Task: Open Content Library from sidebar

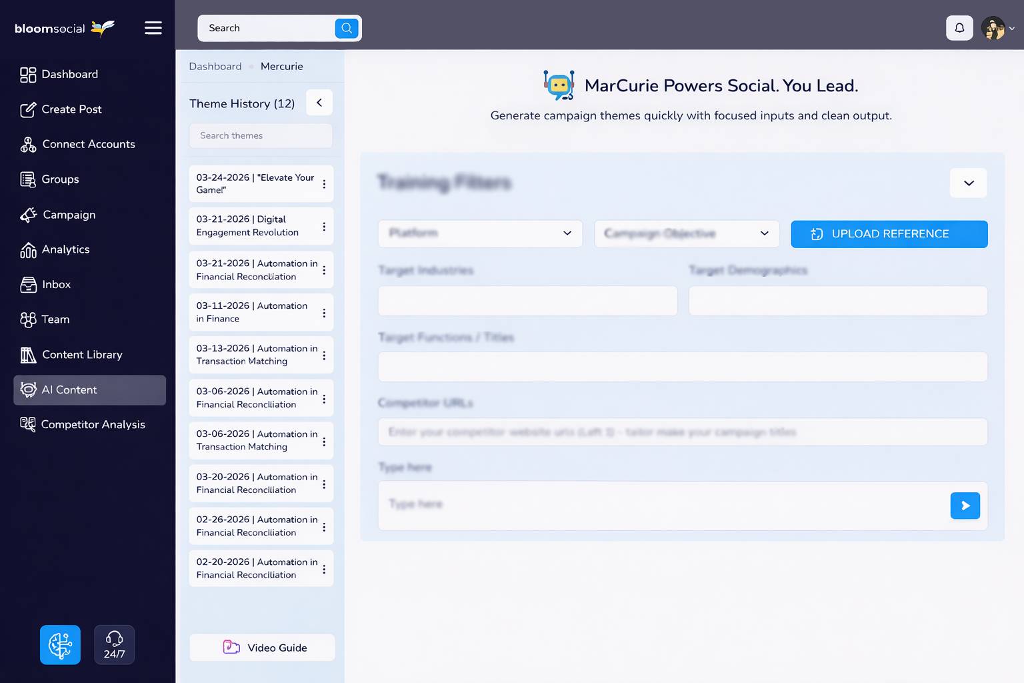Action: 82,355
